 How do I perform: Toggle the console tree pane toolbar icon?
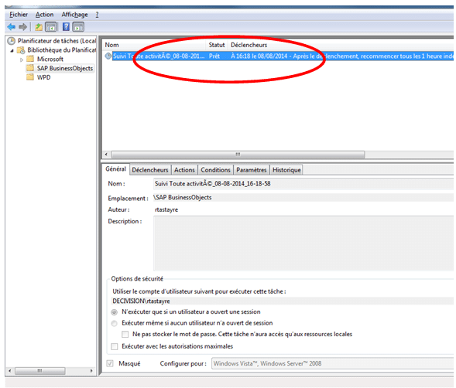tap(51, 27)
